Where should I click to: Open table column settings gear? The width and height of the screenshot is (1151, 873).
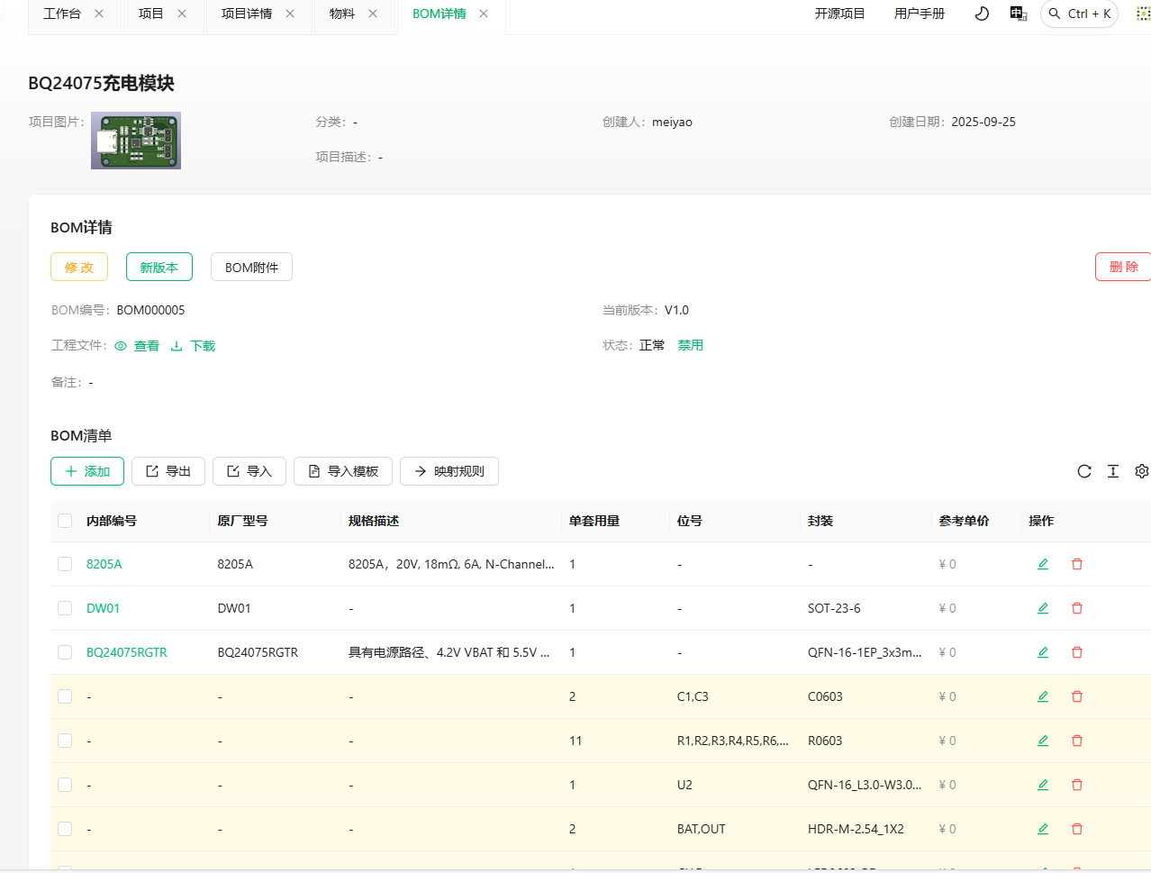1141,471
